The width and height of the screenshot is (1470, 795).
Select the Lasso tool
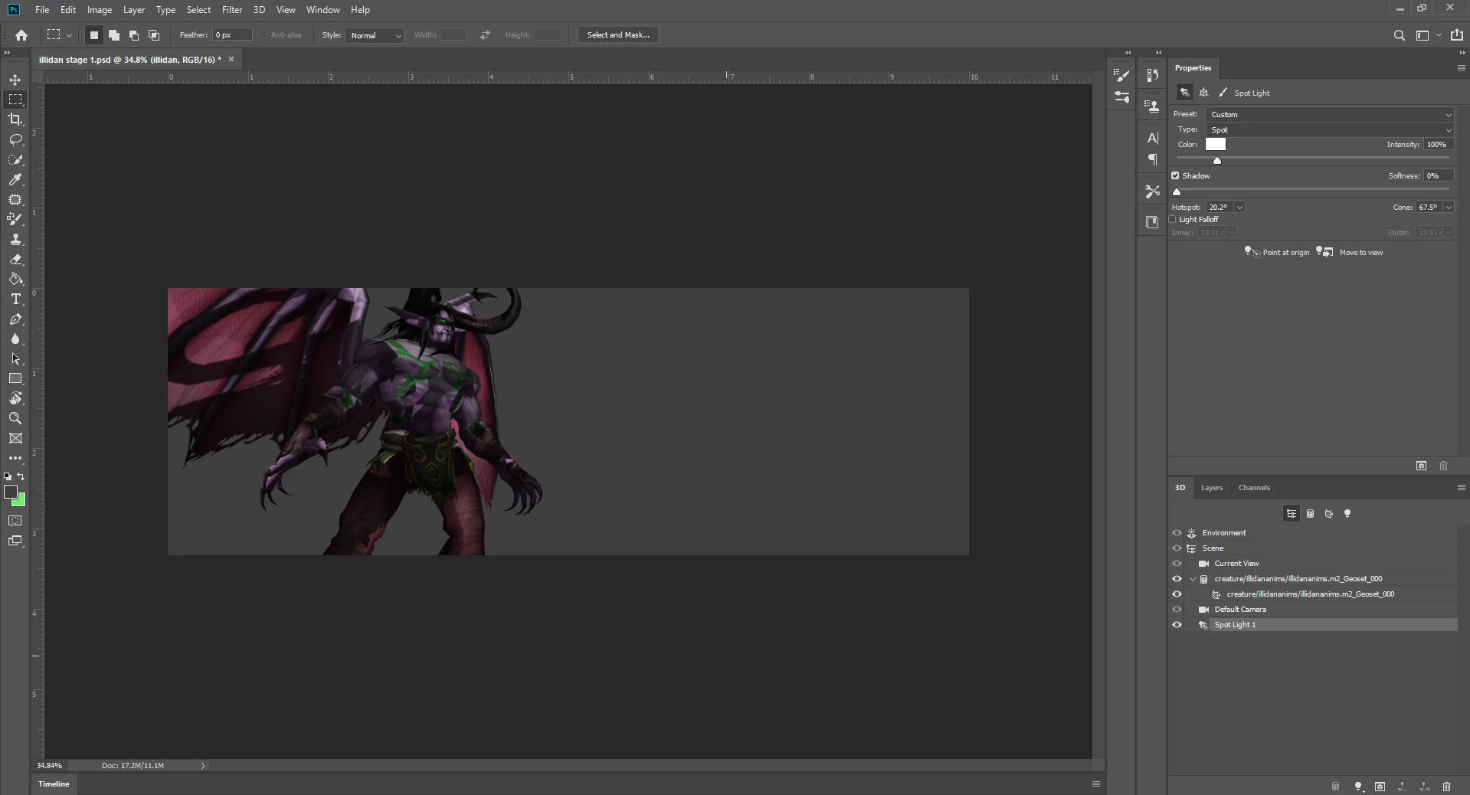[x=15, y=139]
